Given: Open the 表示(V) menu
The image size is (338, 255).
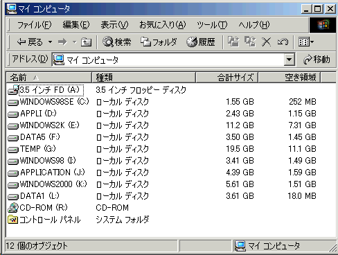Looking at the screenshot, I should [114, 25].
